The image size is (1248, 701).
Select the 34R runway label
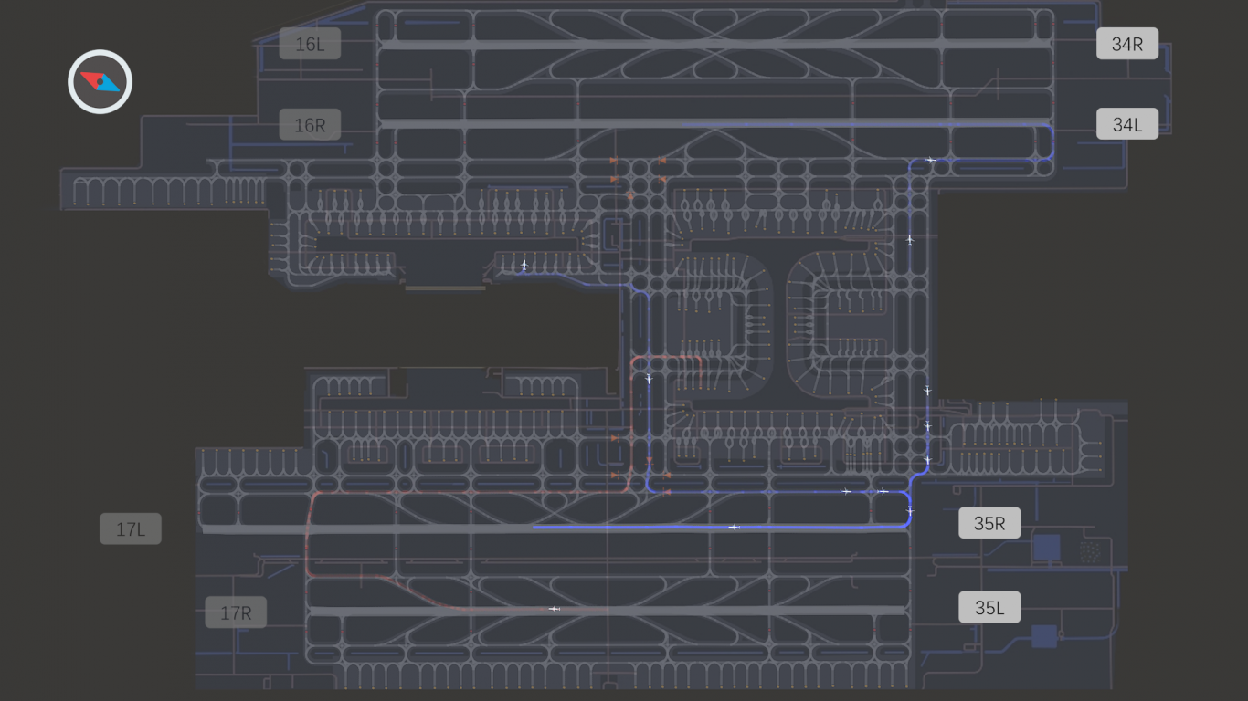(1127, 44)
